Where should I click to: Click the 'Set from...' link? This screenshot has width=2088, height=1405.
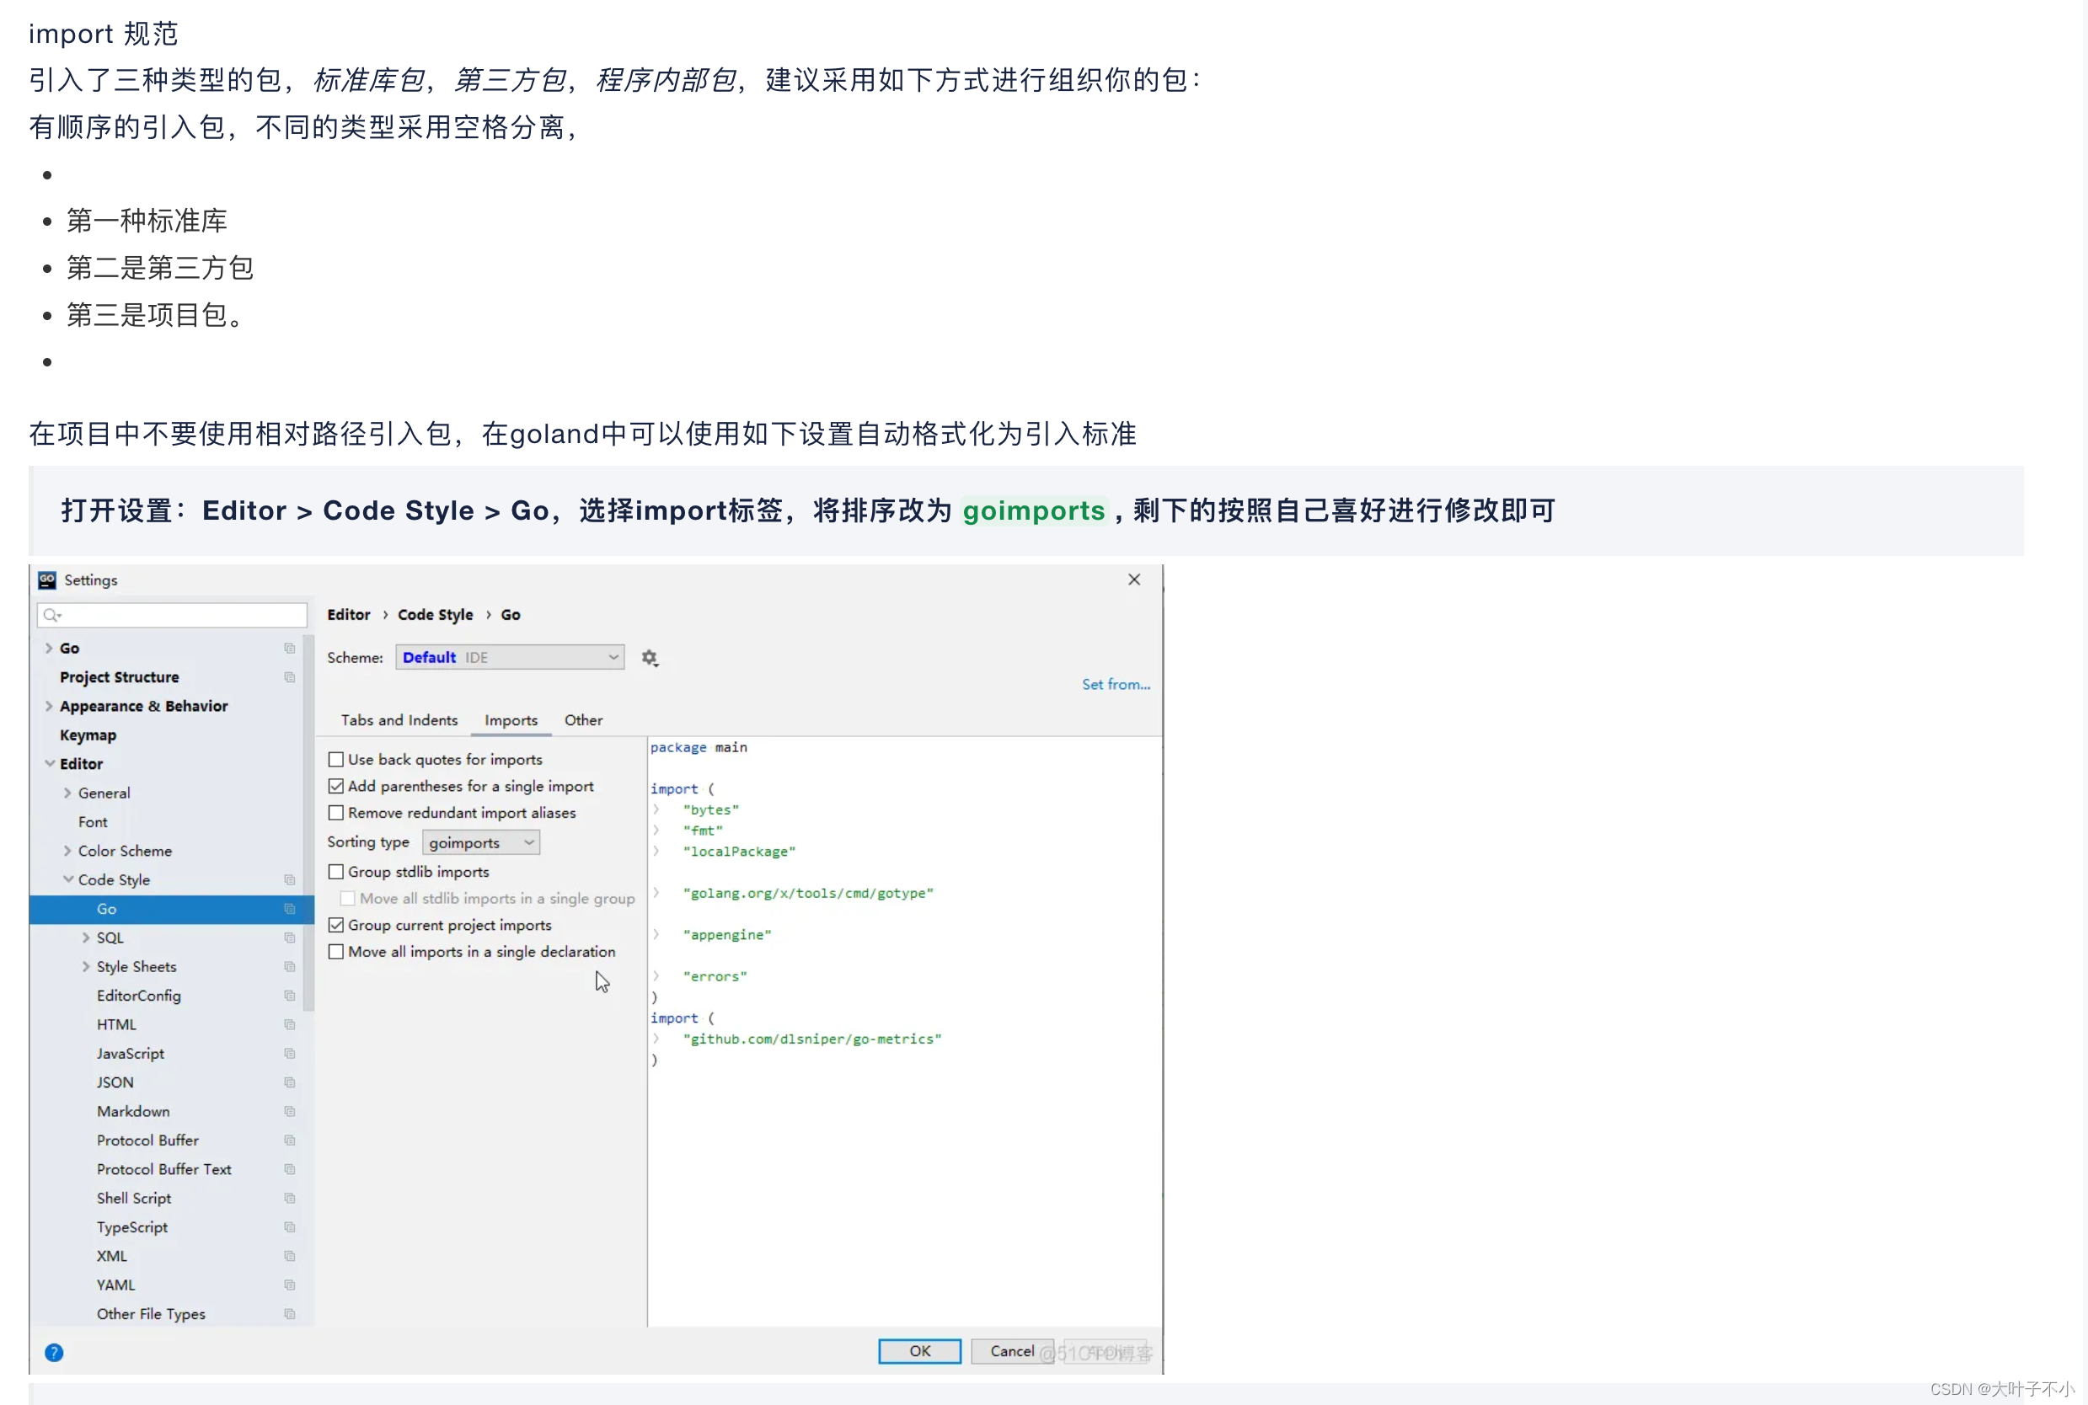[1115, 684]
